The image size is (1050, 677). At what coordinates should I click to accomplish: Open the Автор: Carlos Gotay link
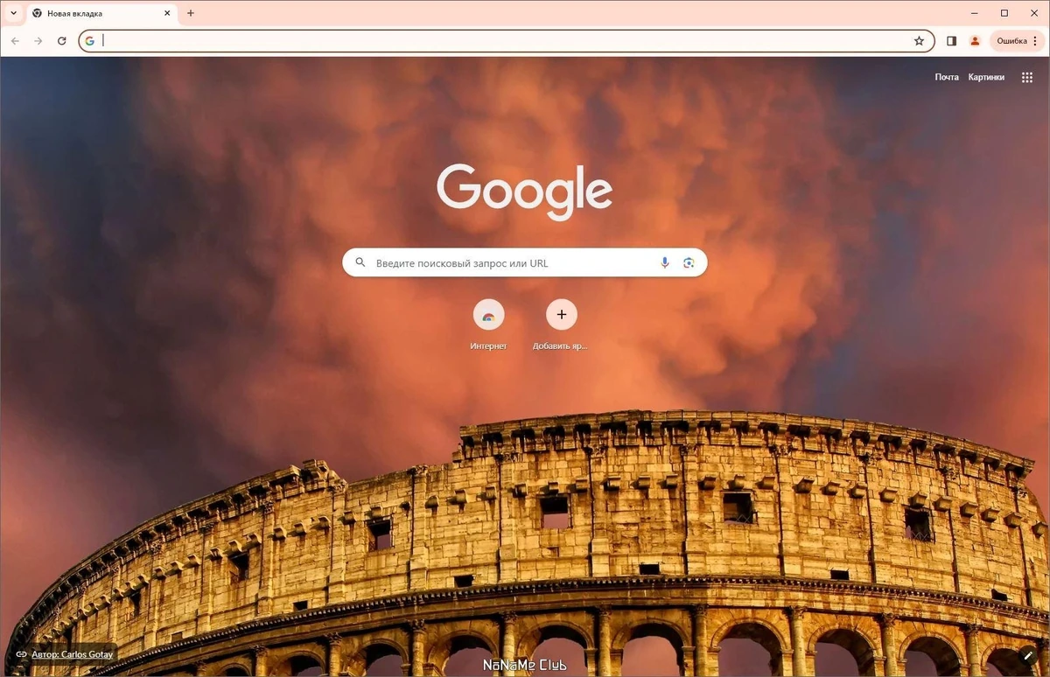point(72,654)
